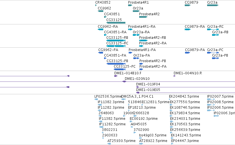Click the CG33125 gene bar
The width and height of the screenshot is (235, 145).
click(116, 23)
